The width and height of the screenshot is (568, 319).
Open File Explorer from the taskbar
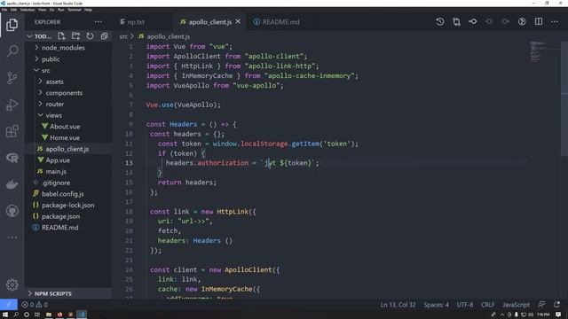click(49, 315)
